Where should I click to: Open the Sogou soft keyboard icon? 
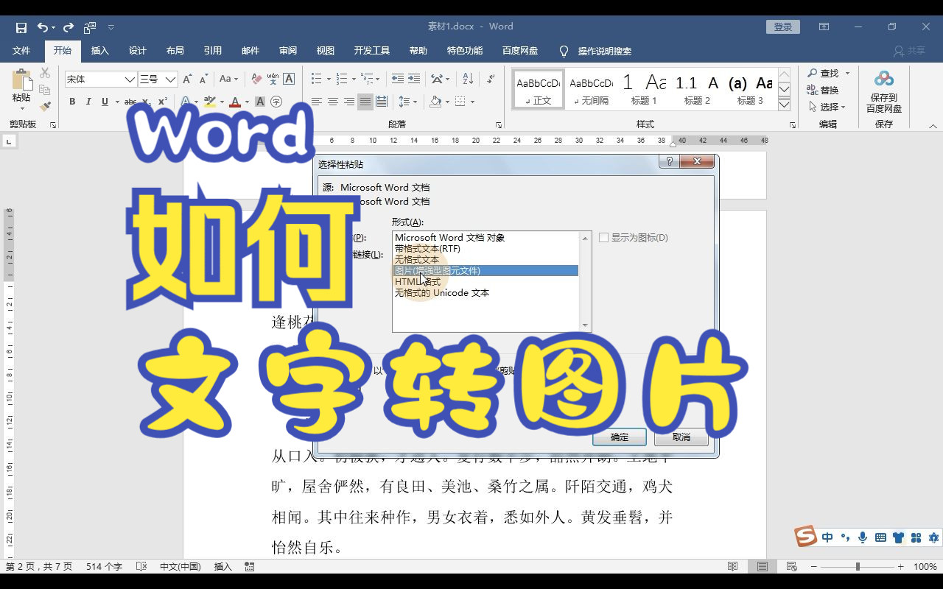coord(880,537)
